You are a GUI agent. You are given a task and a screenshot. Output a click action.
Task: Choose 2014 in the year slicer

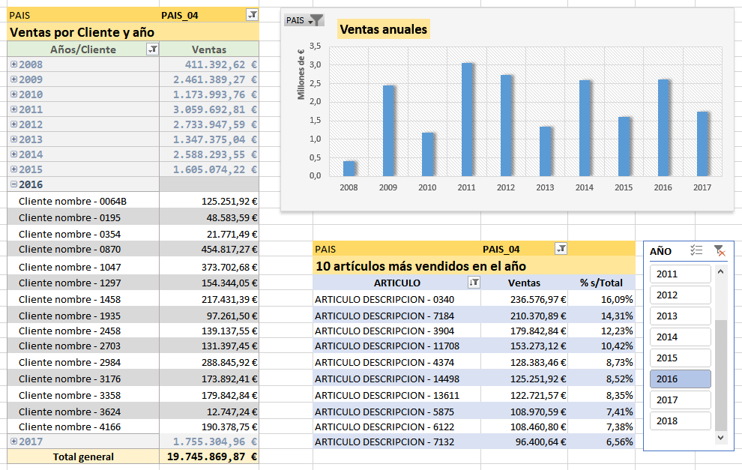coord(680,337)
